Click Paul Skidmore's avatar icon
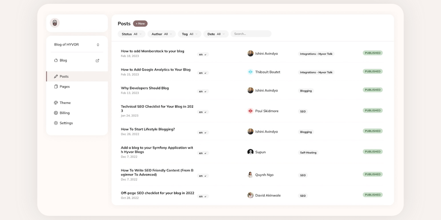The width and height of the screenshot is (441, 220). click(250, 111)
